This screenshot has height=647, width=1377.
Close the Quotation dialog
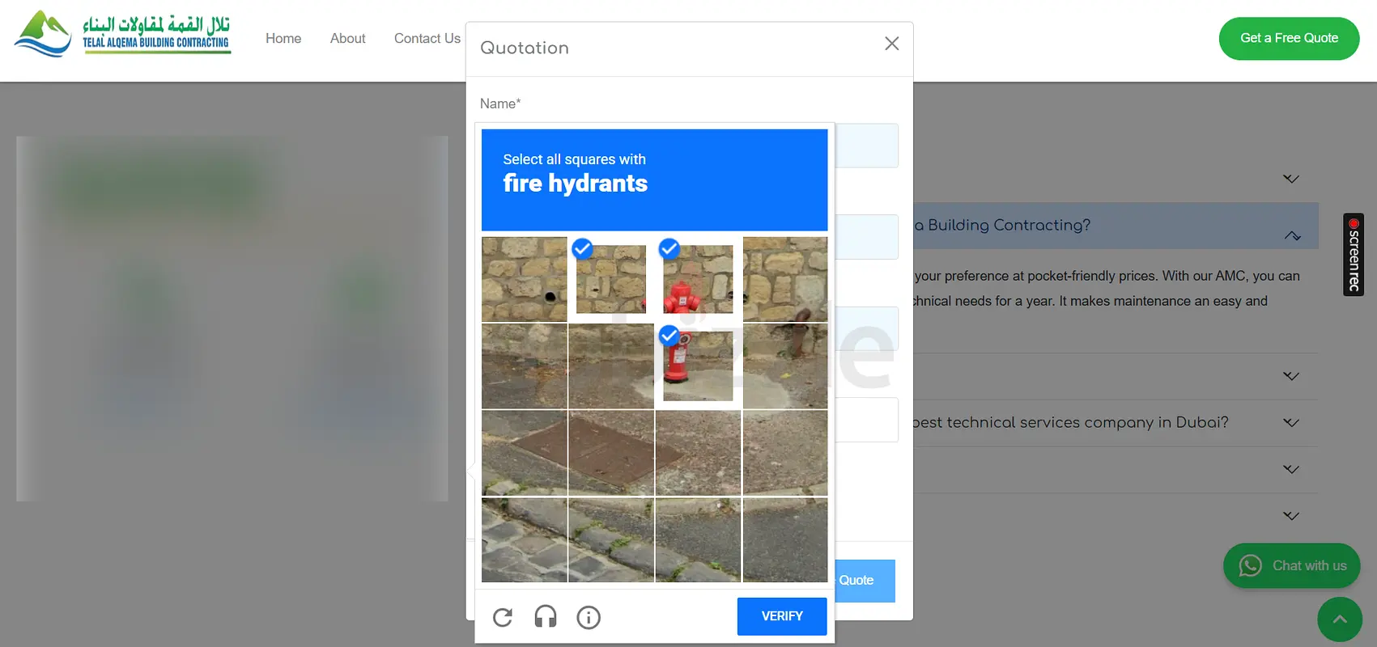point(891,44)
